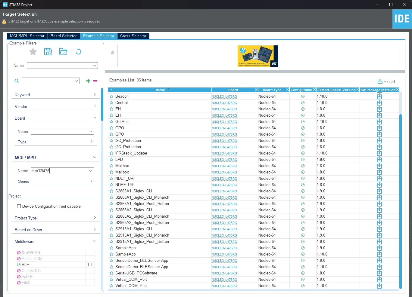
Task: Export the examples list
Action: pyautogui.click(x=386, y=82)
